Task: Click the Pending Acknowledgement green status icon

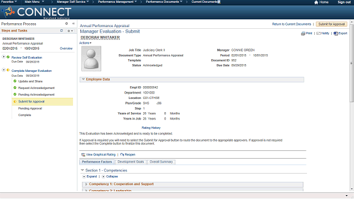Action: pos(15,95)
